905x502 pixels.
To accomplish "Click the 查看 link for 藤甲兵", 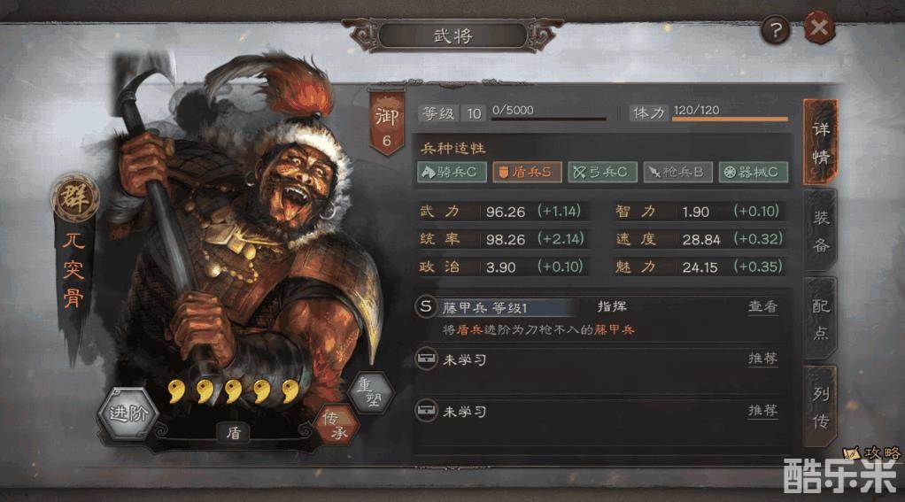I will pos(762,306).
